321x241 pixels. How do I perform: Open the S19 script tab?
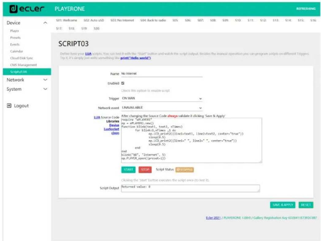coord(84,28)
